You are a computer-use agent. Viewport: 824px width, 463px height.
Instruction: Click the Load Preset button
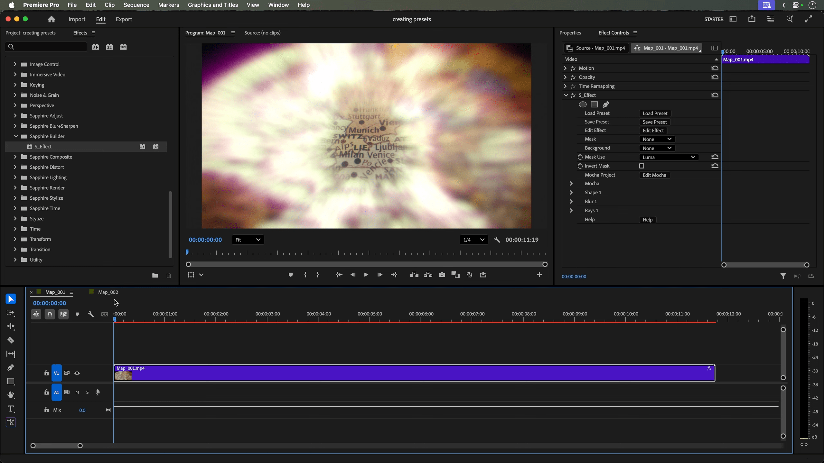pyautogui.click(x=655, y=113)
